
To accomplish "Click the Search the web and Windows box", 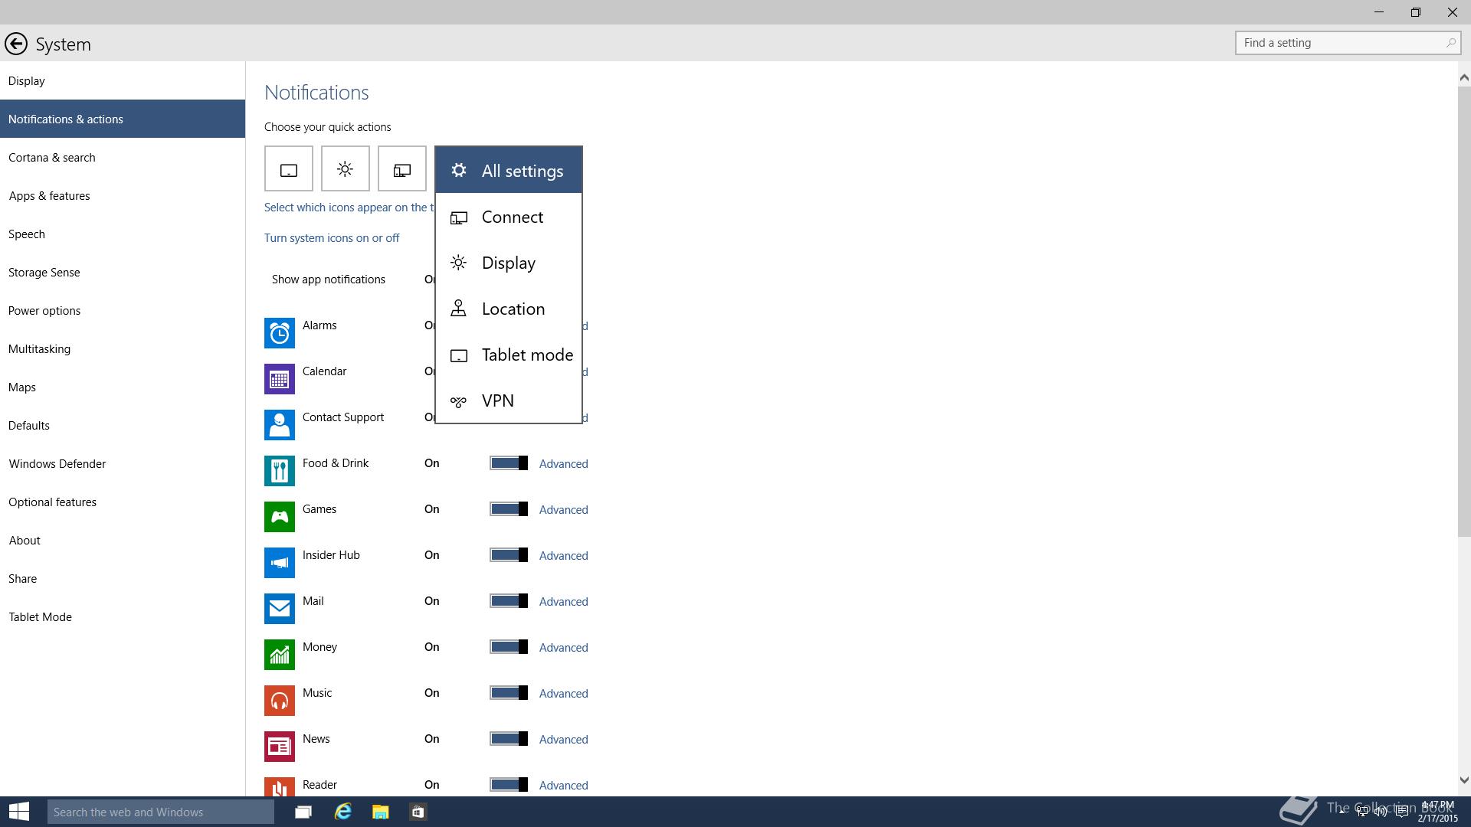I will pyautogui.click(x=161, y=812).
